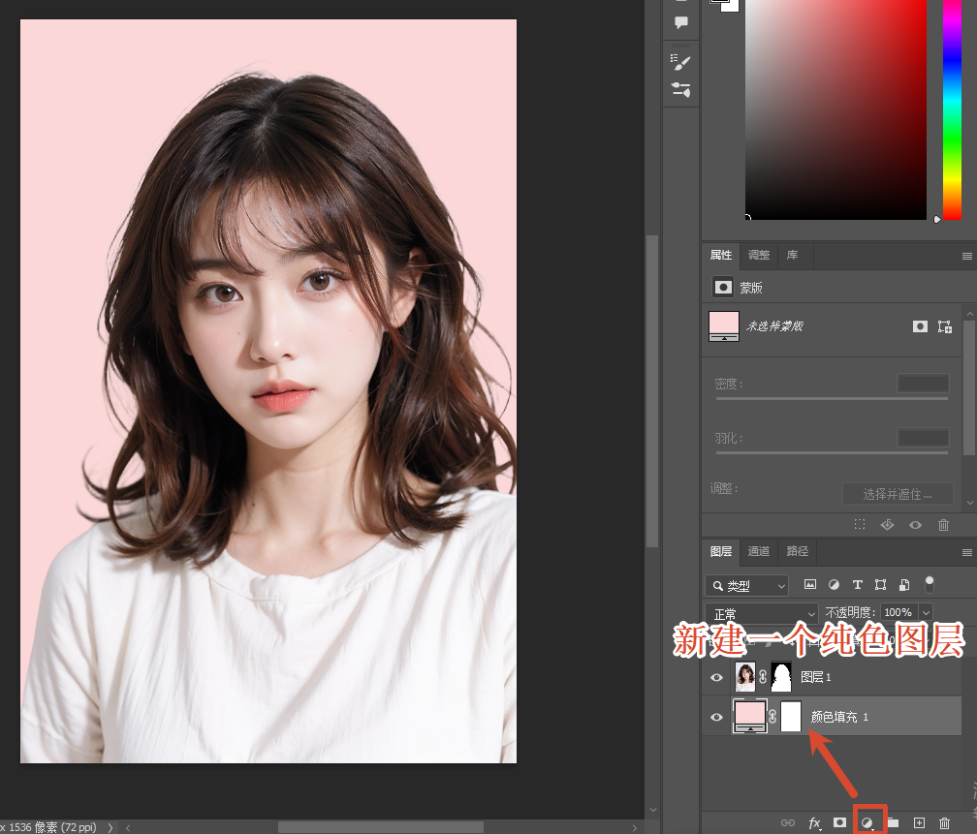Click the add layer mask icon

[x=840, y=822]
